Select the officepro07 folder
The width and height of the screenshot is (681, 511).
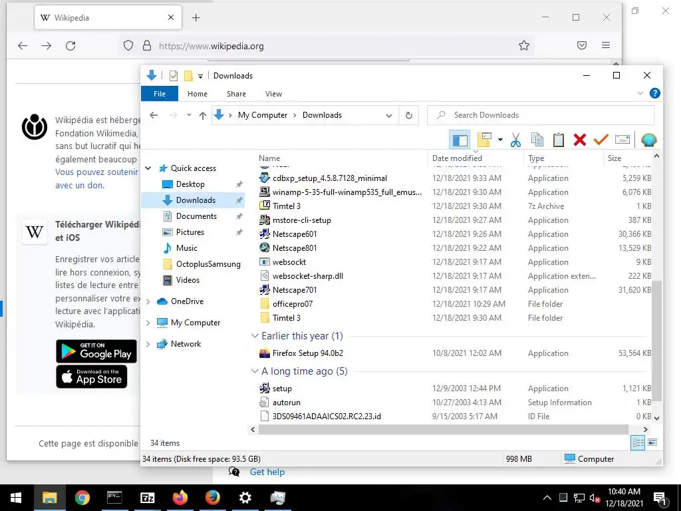coord(293,303)
